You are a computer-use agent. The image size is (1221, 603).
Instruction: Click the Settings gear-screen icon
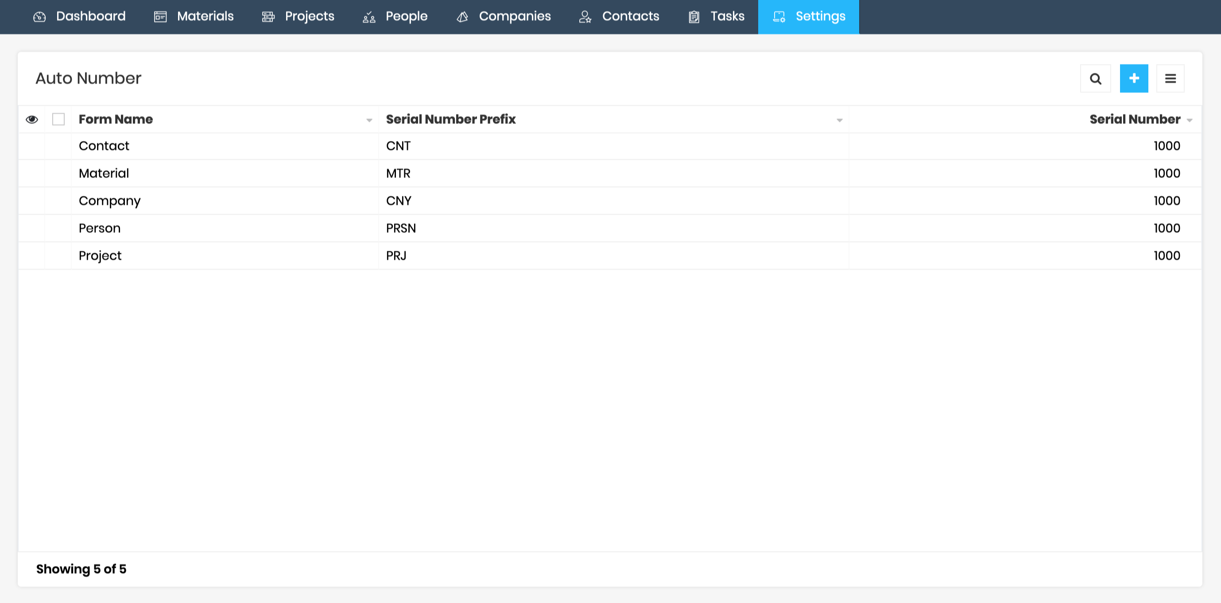[779, 16]
